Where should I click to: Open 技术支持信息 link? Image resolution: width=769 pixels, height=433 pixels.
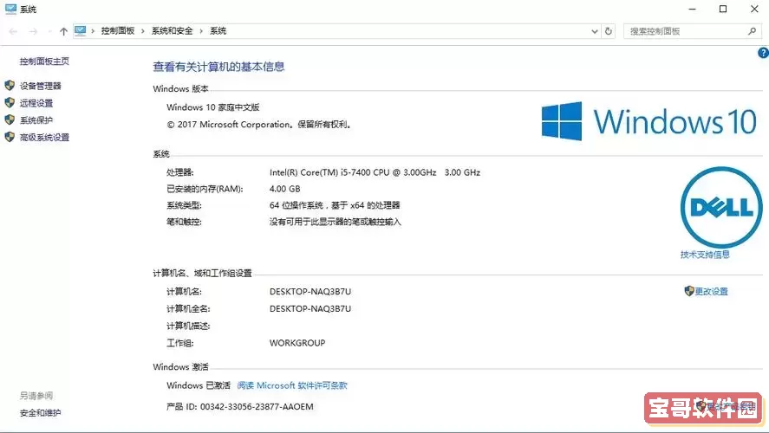pos(705,255)
